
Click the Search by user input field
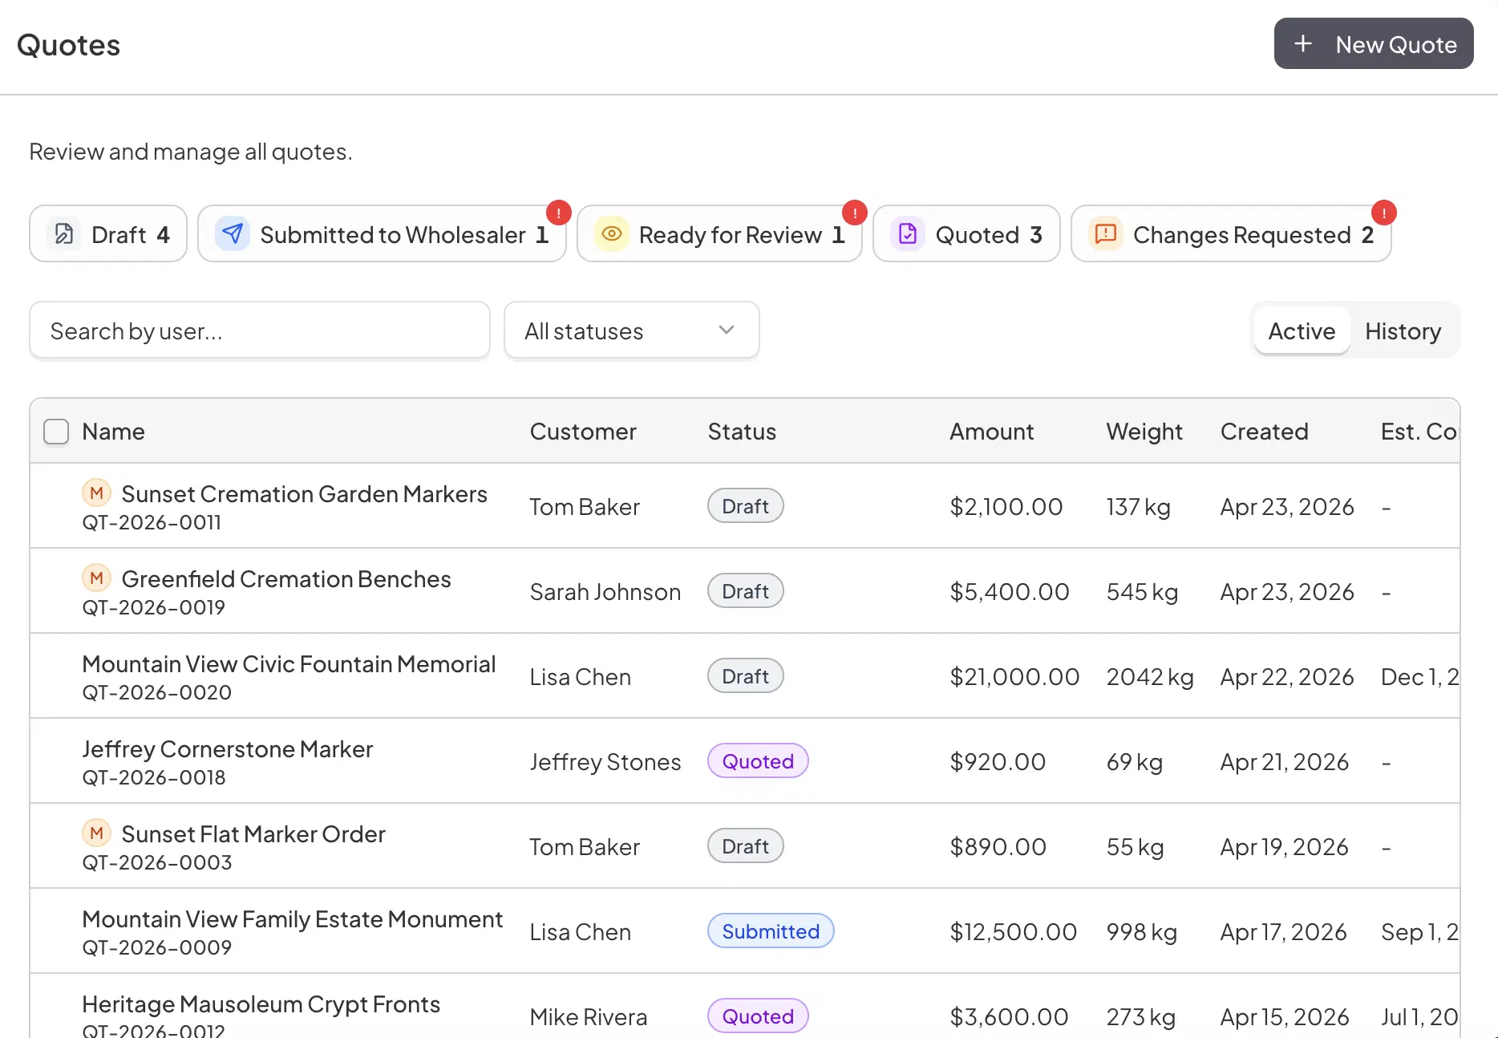click(259, 330)
